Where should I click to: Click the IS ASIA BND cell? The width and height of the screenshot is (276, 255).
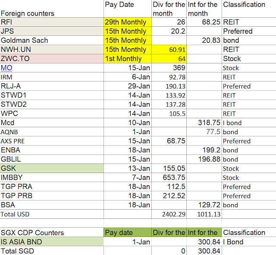(52, 242)
